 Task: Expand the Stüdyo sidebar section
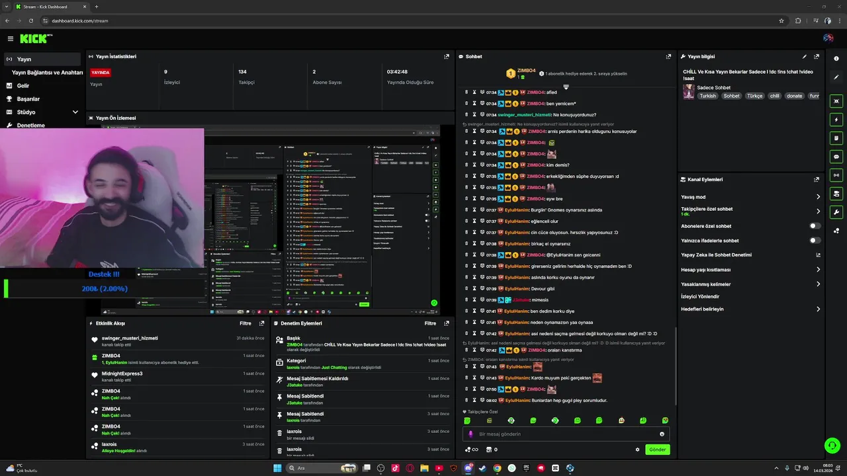point(75,112)
